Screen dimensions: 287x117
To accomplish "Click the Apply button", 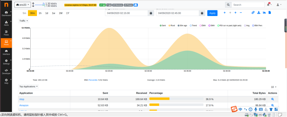I will pos(212,13).
